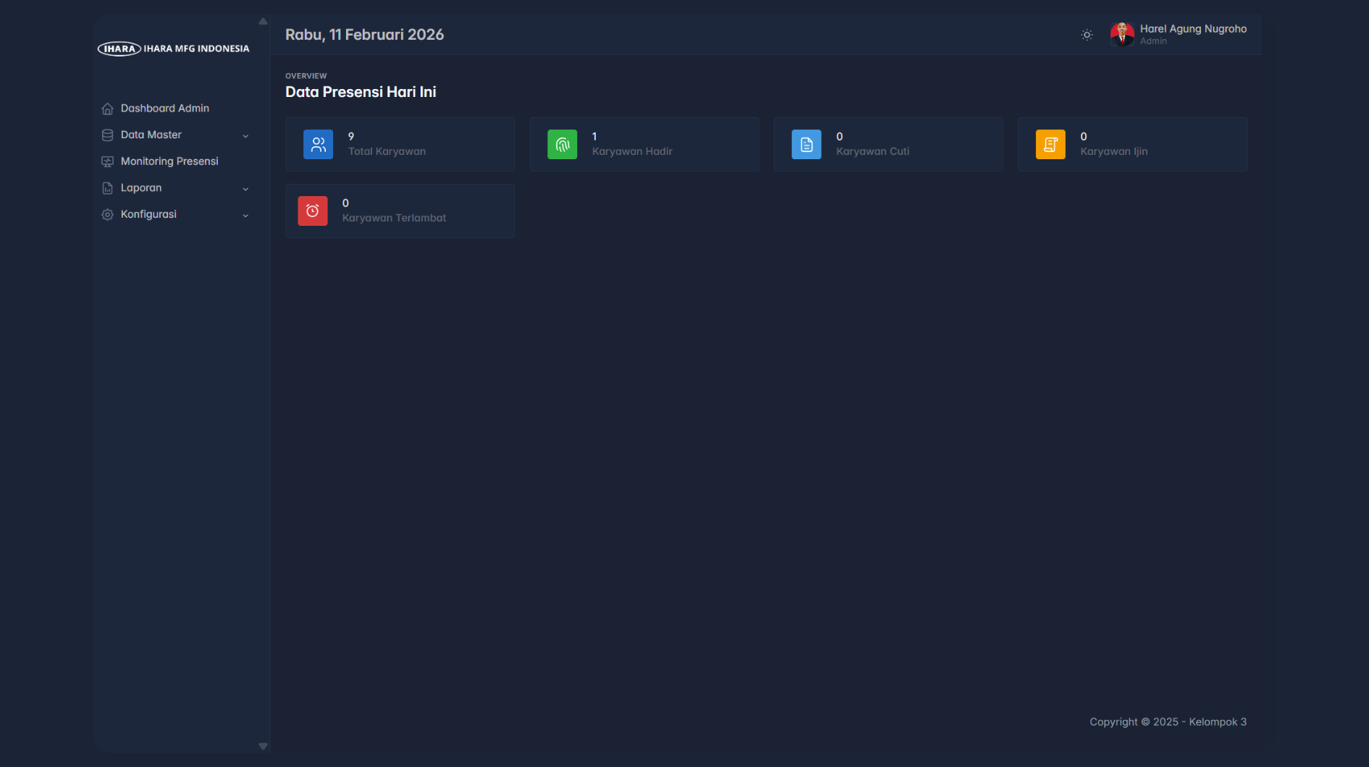Expand the Data Master chevron

[x=245, y=136]
